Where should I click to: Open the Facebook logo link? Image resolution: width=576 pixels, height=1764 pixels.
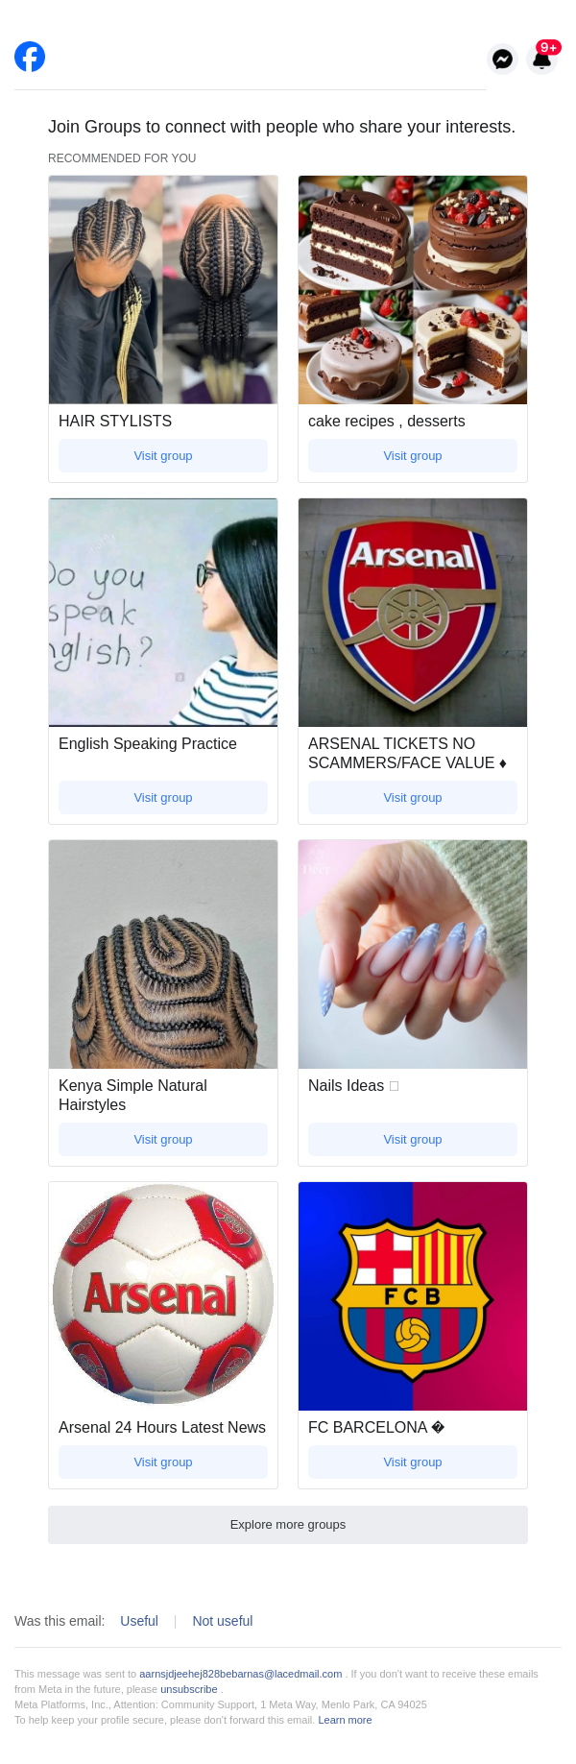[30, 57]
